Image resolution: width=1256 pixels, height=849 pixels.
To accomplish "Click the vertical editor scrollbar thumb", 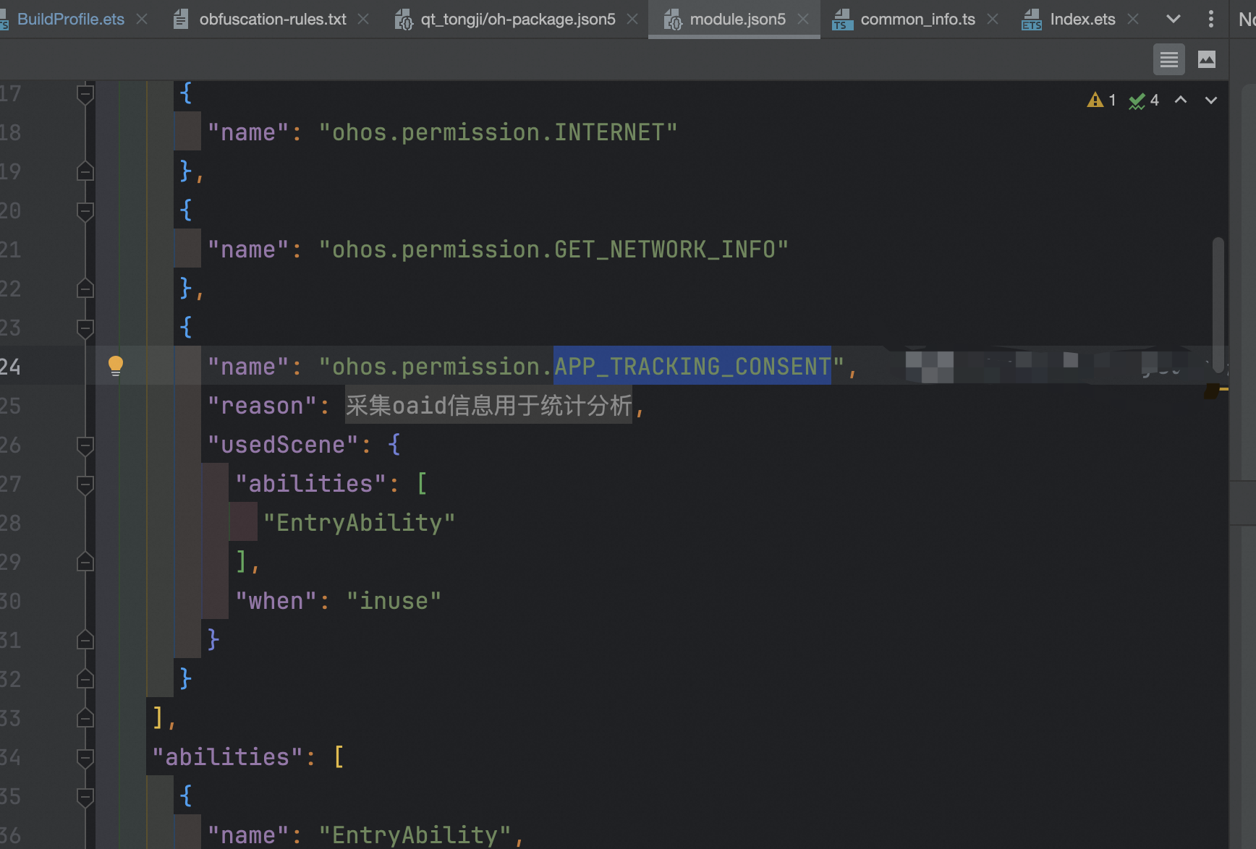I will [x=1218, y=304].
